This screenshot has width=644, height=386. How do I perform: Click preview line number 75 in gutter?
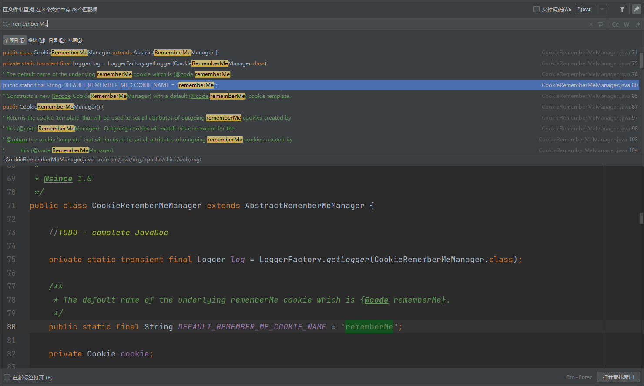pos(11,260)
